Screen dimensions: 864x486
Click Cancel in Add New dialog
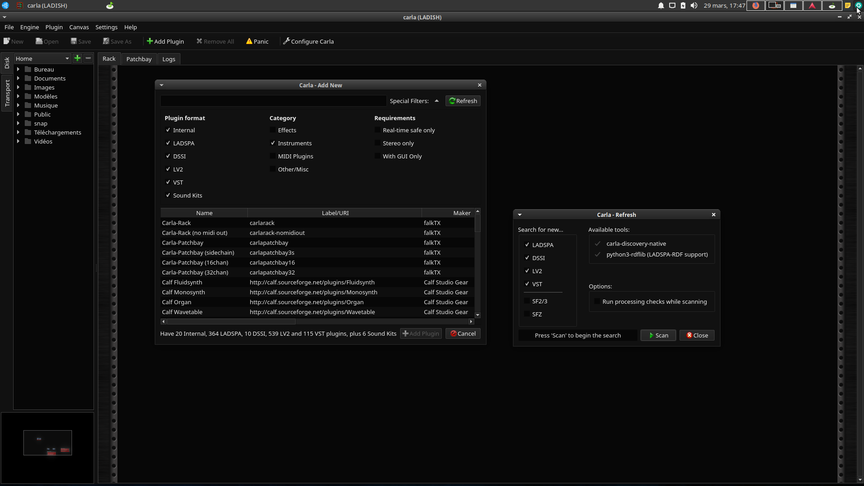click(463, 333)
